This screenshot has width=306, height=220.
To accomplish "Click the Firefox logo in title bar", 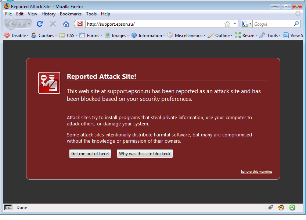I will click(7, 6).
